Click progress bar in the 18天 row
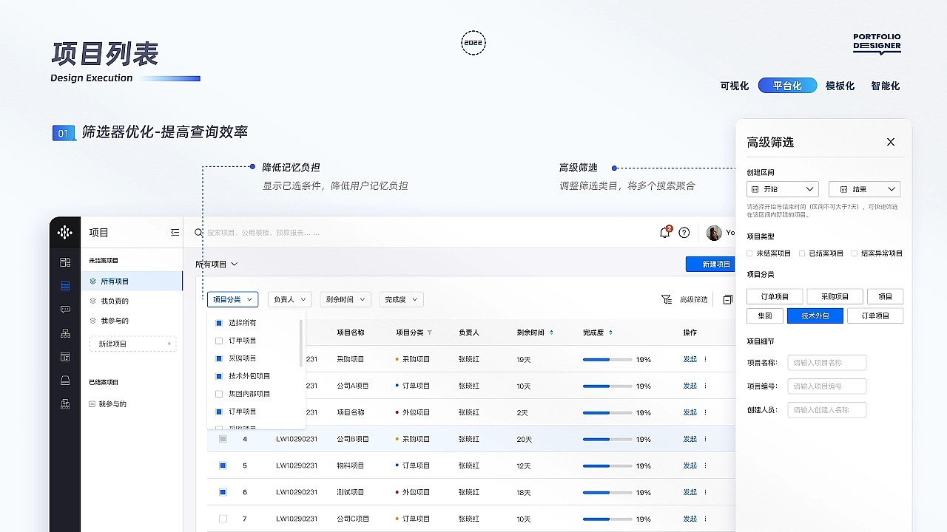Viewport: 947px width, 532px height. point(607,492)
